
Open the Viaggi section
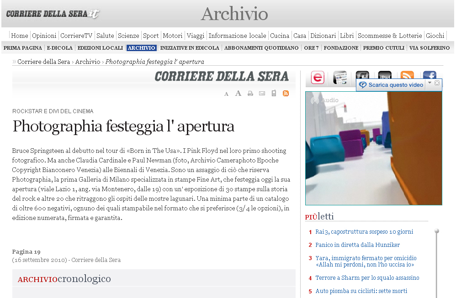click(196, 36)
